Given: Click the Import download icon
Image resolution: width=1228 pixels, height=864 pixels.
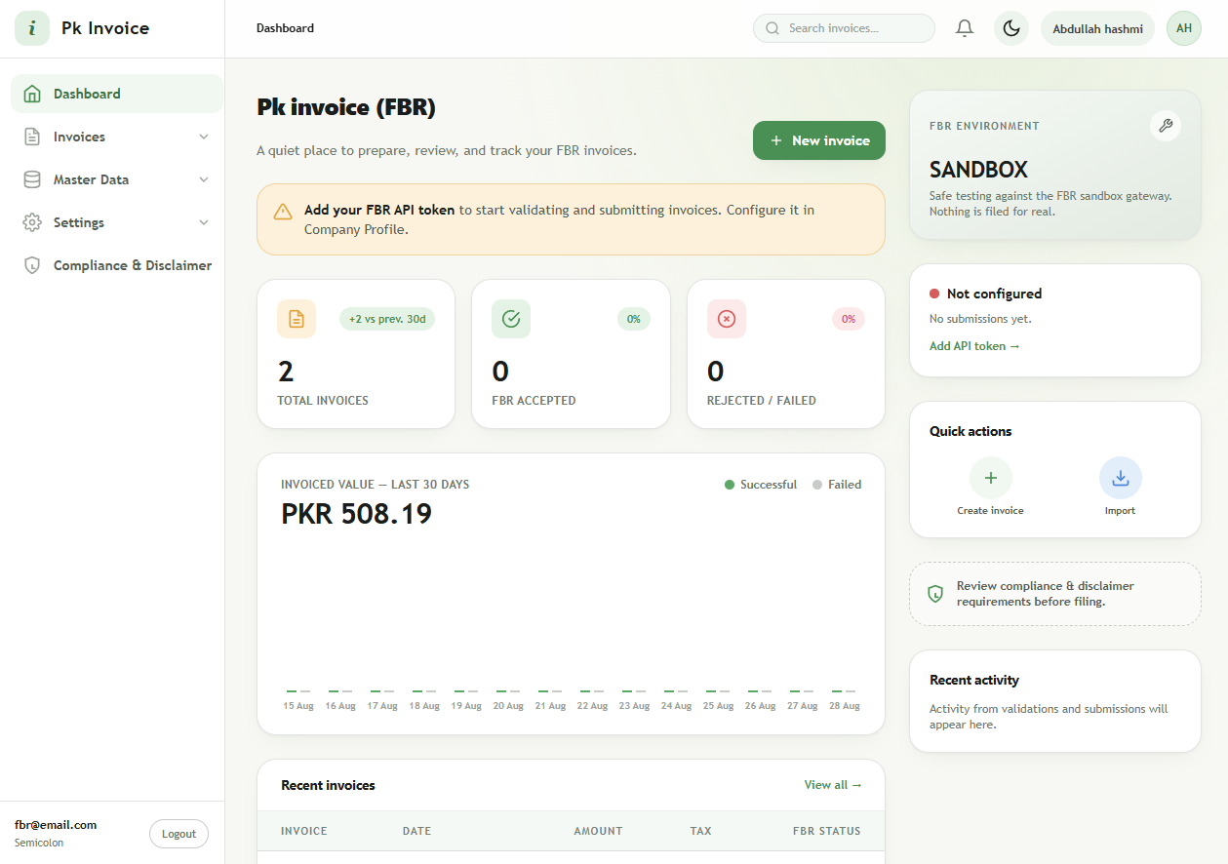Looking at the screenshot, I should [x=1121, y=478].
